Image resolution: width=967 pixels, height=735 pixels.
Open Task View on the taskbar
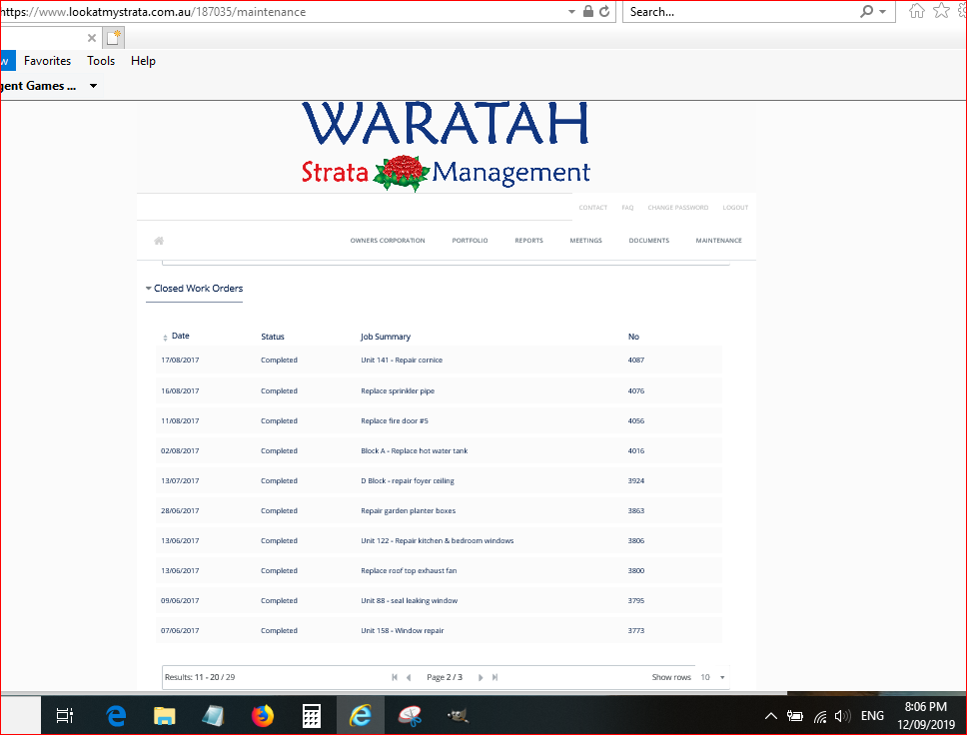(x=65, y=715)
